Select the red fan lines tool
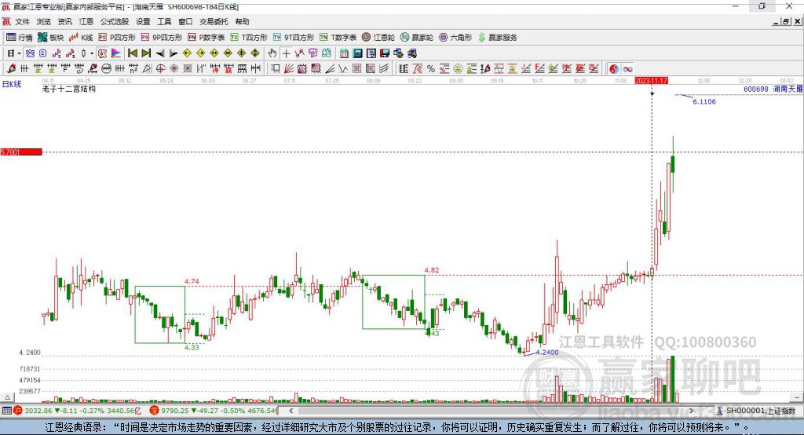 (x=288, y=69)
